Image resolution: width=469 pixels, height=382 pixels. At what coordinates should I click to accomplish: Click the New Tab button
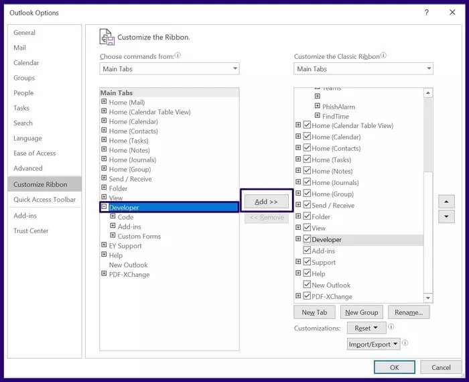tap(314, 312)
